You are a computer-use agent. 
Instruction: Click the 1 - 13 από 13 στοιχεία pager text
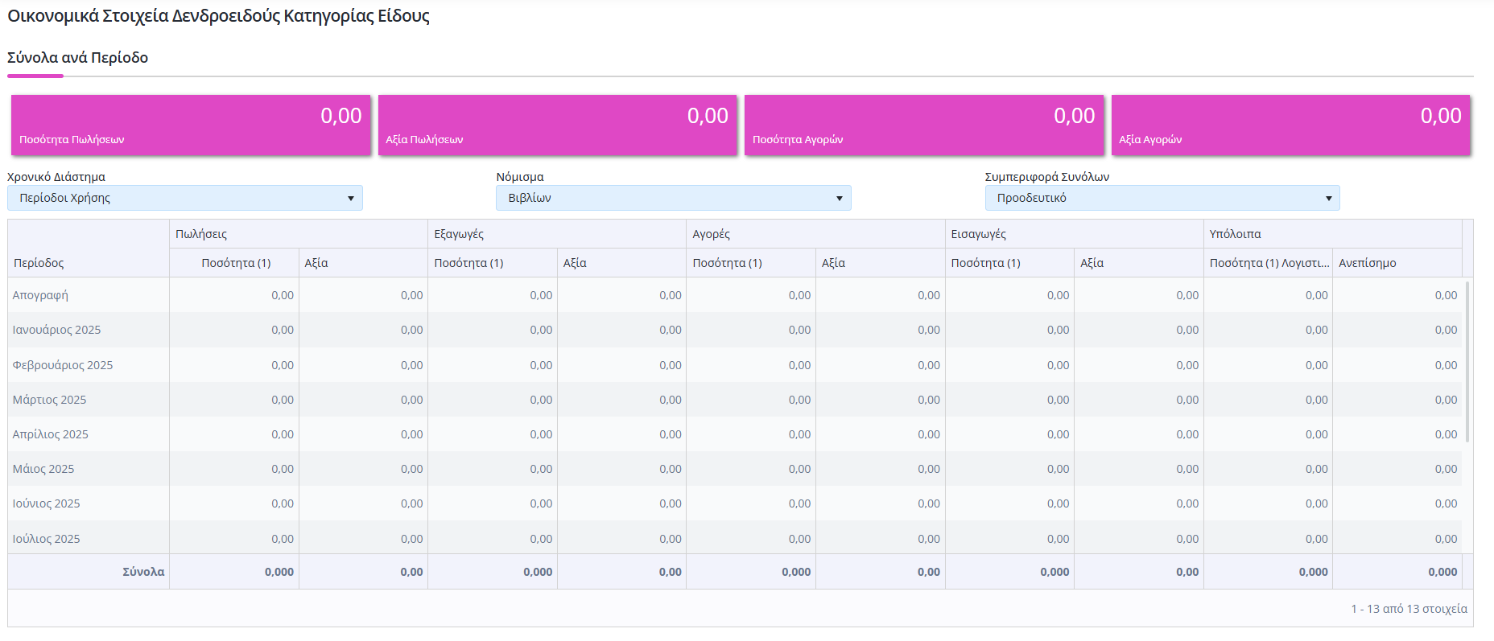click(1409, 609)
